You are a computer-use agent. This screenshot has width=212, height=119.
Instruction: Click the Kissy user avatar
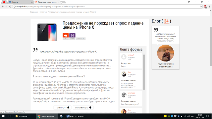point(124,74)
